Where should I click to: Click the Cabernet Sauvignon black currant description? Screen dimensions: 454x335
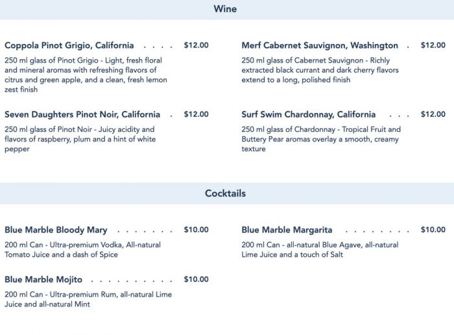coord(320,70)
